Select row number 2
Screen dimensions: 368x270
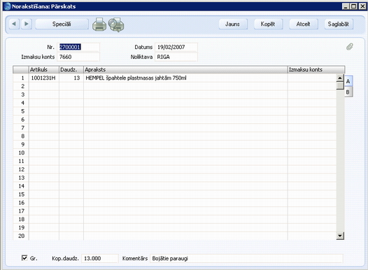click(x=21, y=86)
